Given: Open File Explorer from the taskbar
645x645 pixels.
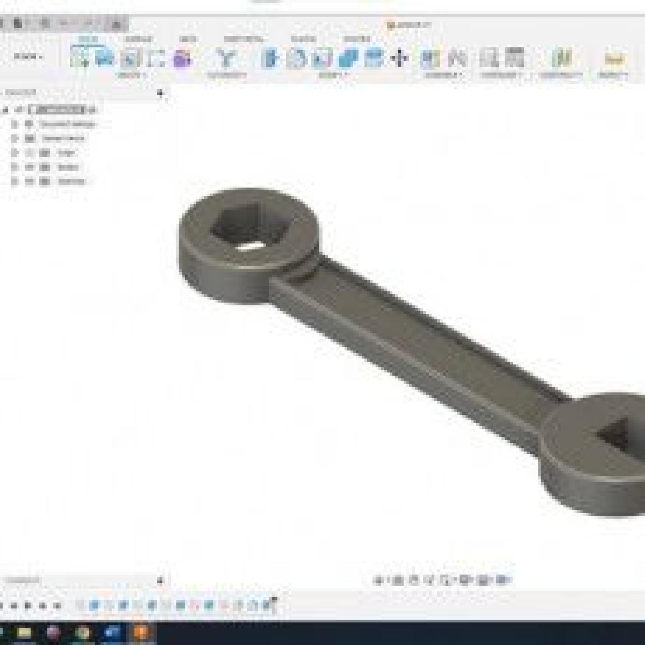Looking at the screenshot, I should (x=24, y=632).
